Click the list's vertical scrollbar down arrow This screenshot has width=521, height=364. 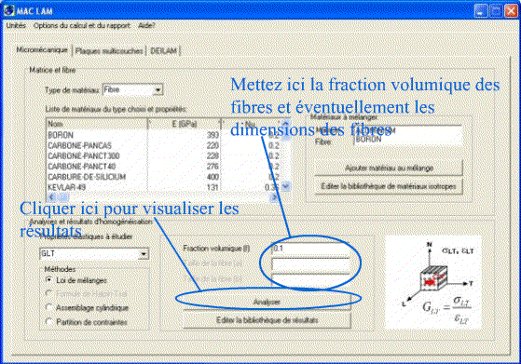coord(285,186)
